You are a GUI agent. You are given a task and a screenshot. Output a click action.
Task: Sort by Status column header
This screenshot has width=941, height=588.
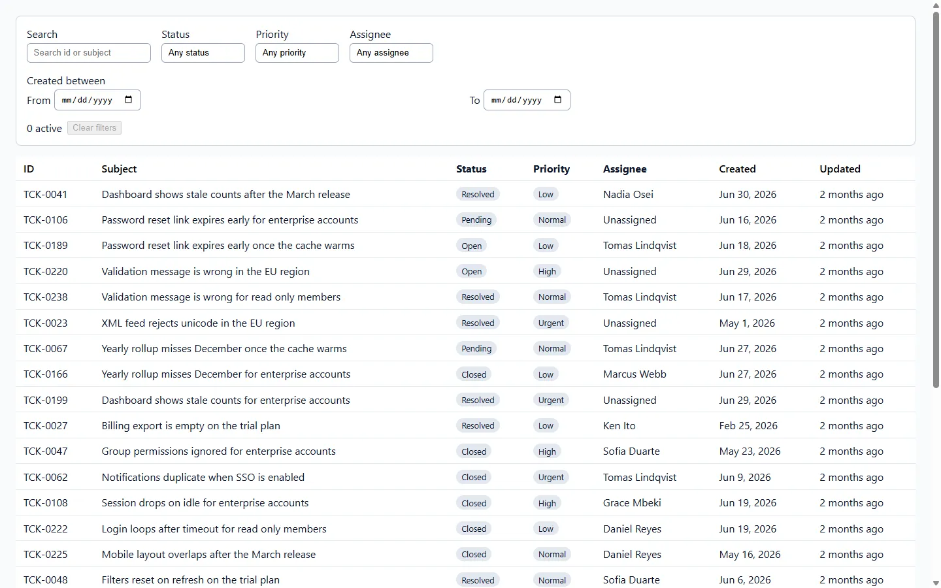[471, 169]
